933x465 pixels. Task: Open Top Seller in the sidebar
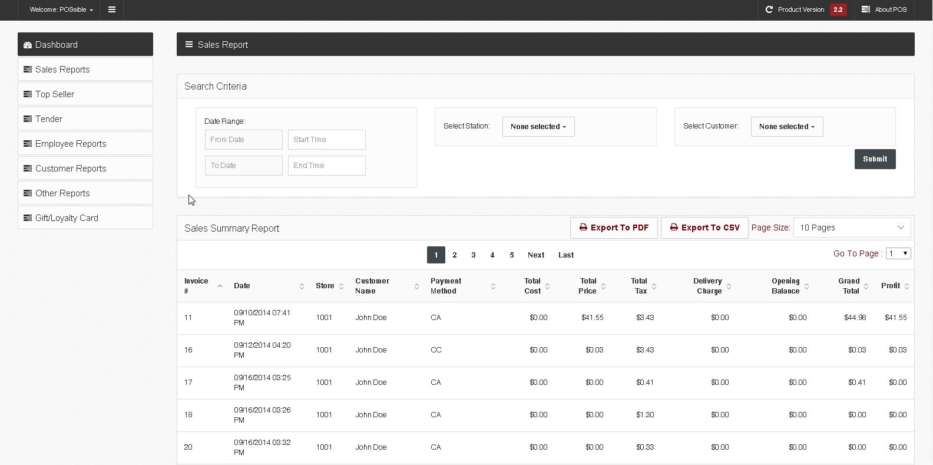tap(85, 94)
